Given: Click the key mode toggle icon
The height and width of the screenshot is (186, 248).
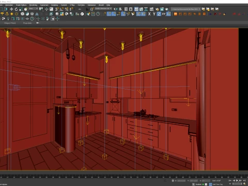Looking at the screenshot, I should 230,184.
